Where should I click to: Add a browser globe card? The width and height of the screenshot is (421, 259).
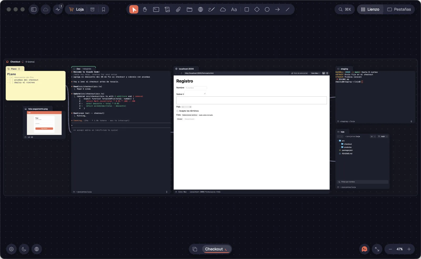pos(201,9)
